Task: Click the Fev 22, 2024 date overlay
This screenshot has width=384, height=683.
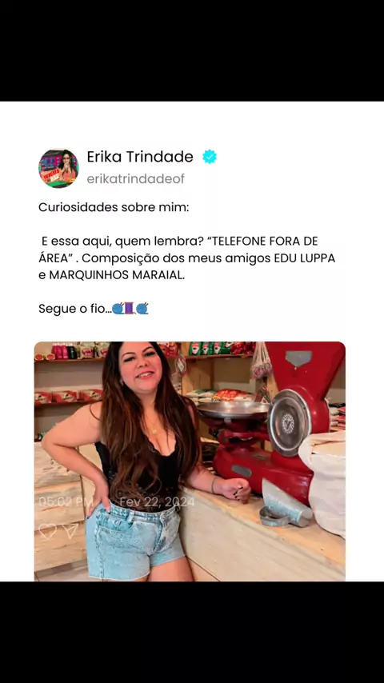Action: pos(157,501)
